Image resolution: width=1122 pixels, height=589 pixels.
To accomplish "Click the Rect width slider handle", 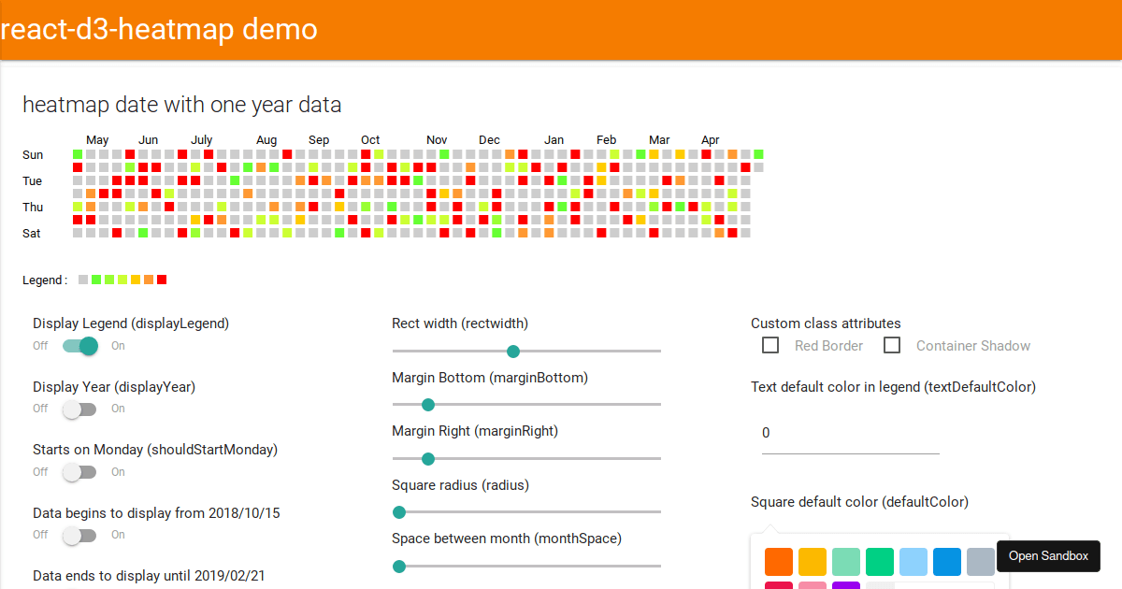I will 512,351.
